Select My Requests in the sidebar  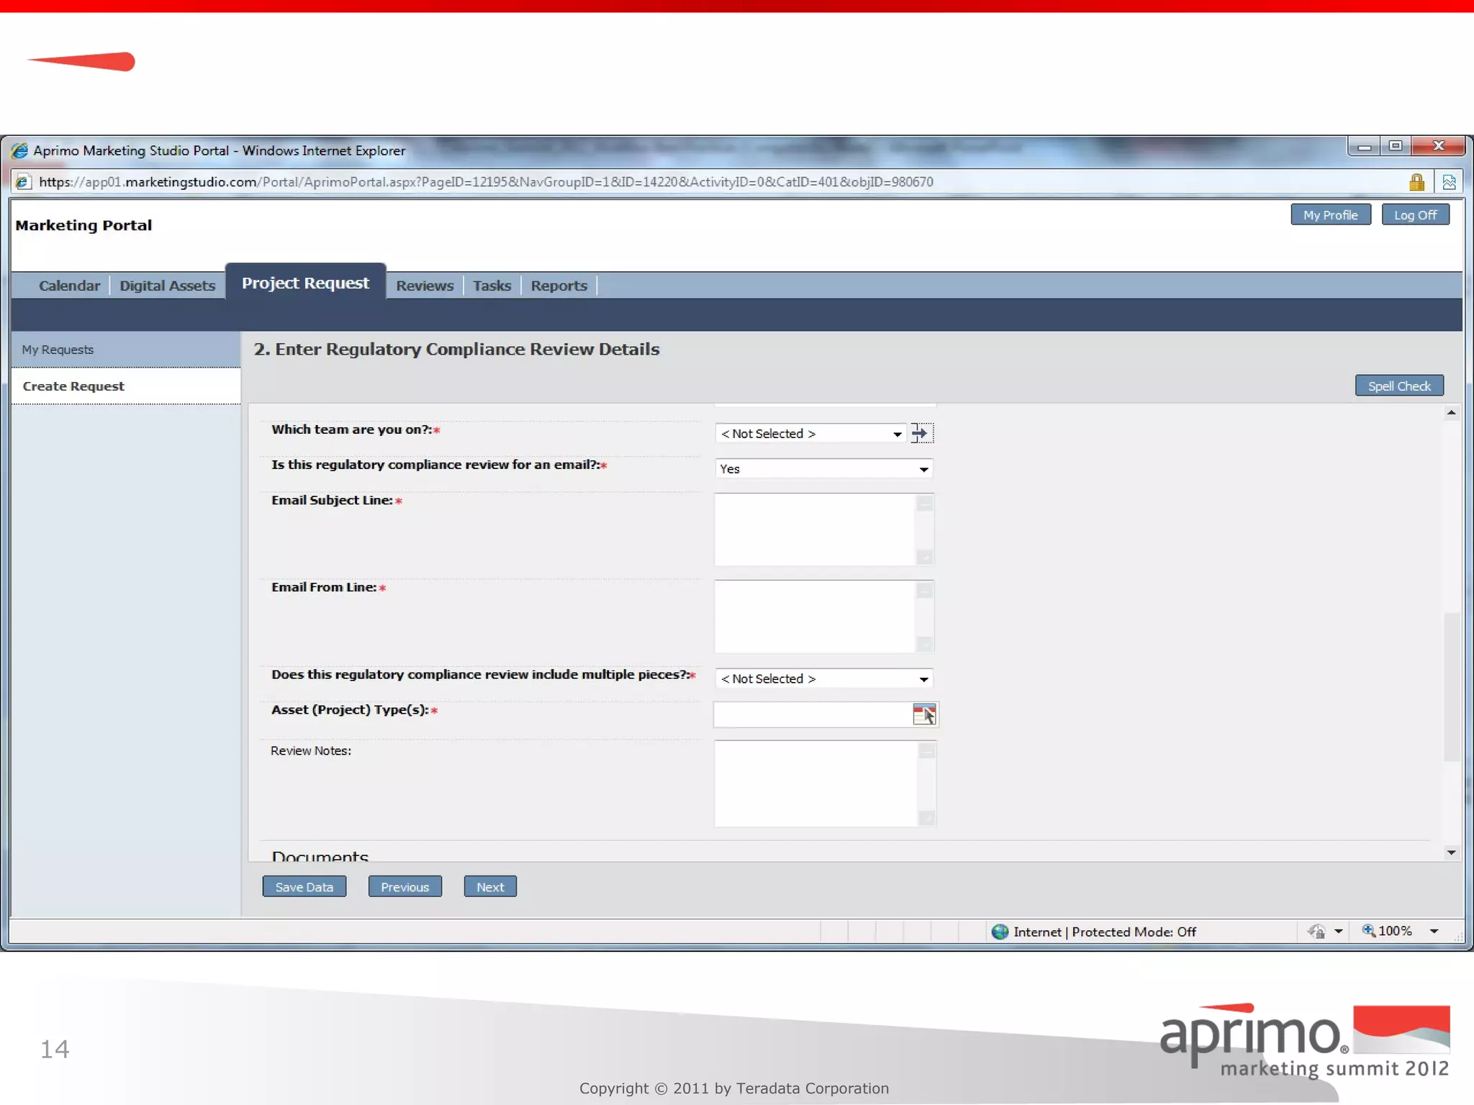point(58,350)
